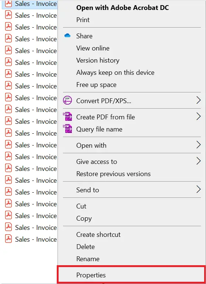Choose Print in the context menu

83,20
